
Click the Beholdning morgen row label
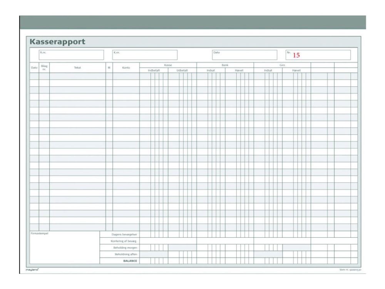pos(125,248)
